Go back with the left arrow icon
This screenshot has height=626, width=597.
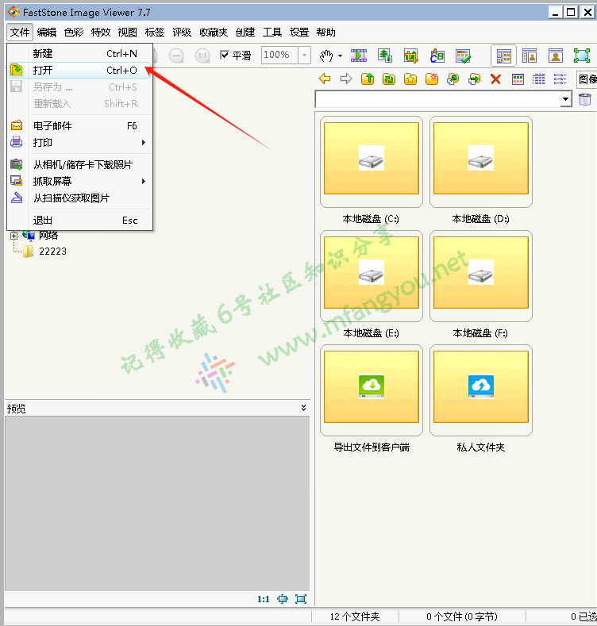(324, 79)
